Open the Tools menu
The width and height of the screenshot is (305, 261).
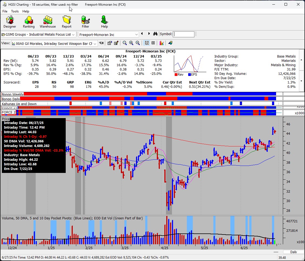[15, 11]
